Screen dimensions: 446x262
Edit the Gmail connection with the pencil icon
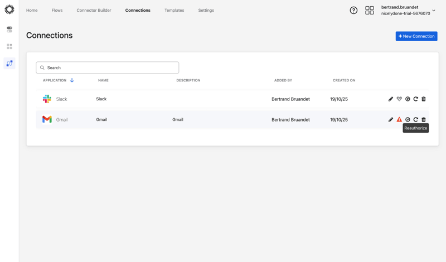tap(391, 119)
